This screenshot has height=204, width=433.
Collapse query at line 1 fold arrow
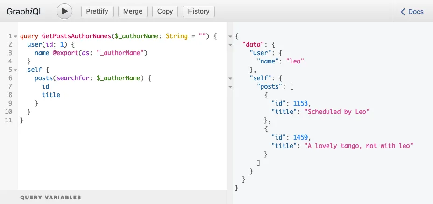pos(15,36)
